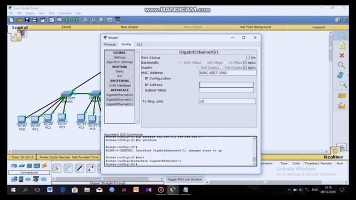
Task: Select GigabitEthernet0/2 interface
Action: 120,104
